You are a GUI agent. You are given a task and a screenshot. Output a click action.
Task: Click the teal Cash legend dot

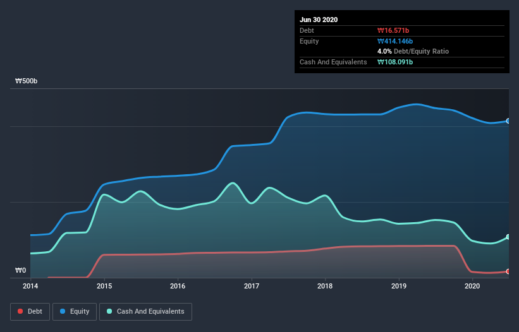[x=109, y=311]
